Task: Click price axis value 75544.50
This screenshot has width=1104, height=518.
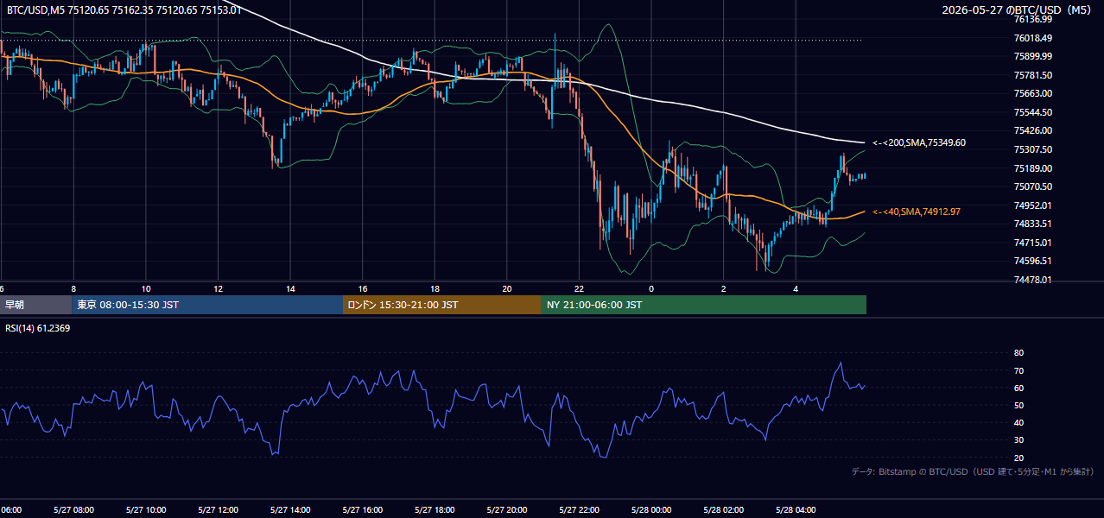Action: (x=1032, y=112)
